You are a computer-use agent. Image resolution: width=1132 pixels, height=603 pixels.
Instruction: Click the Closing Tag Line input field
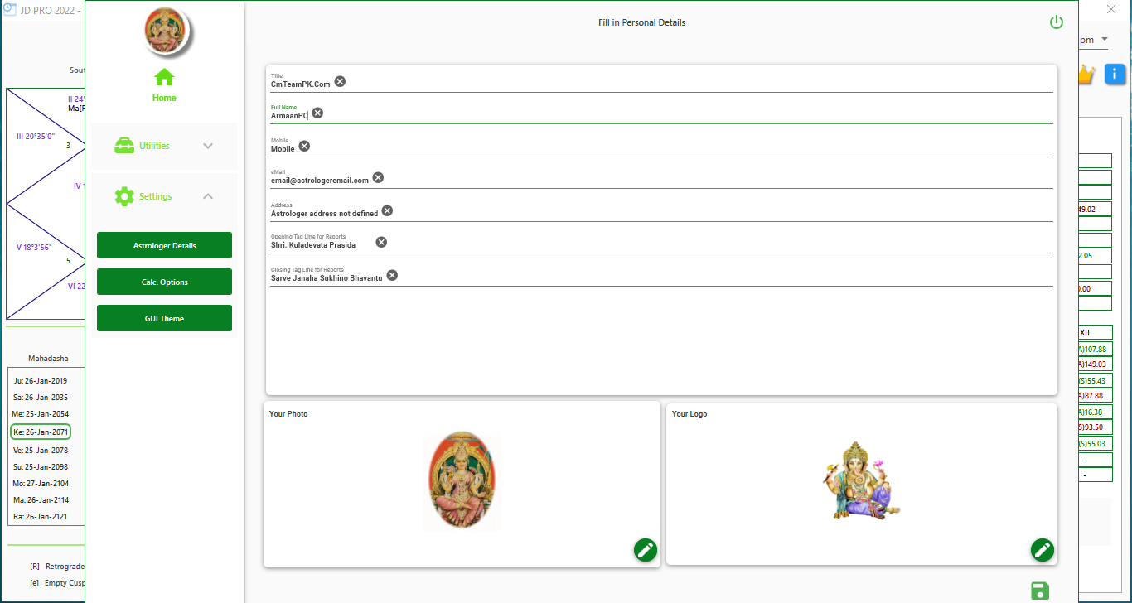click(661, 276)
